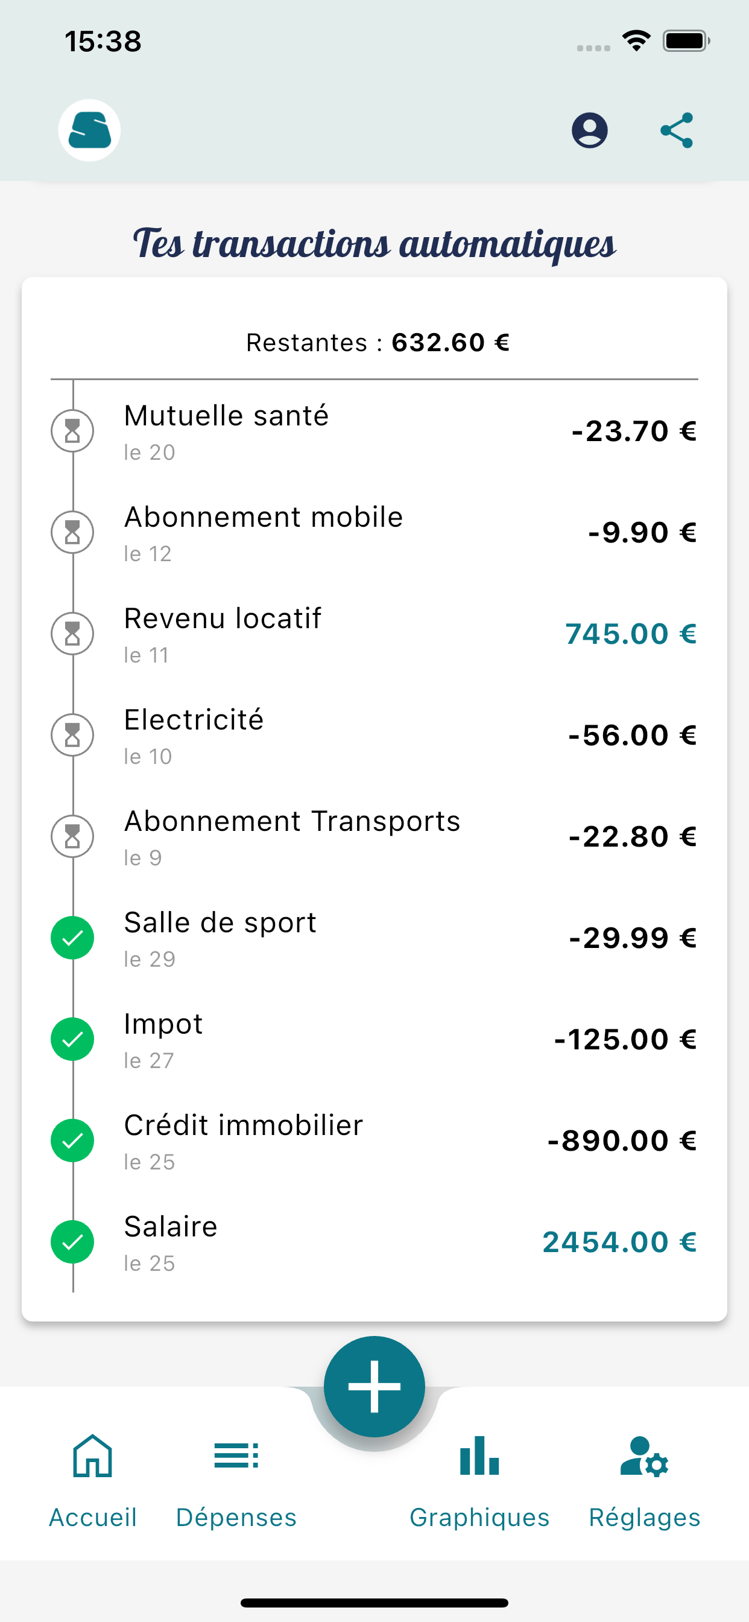Image resolution: width=749 pixels, height=1622 pixels.
Task: Switch to the Dépenses tab
Action: pyautogui.click(x=236, y=1481)
